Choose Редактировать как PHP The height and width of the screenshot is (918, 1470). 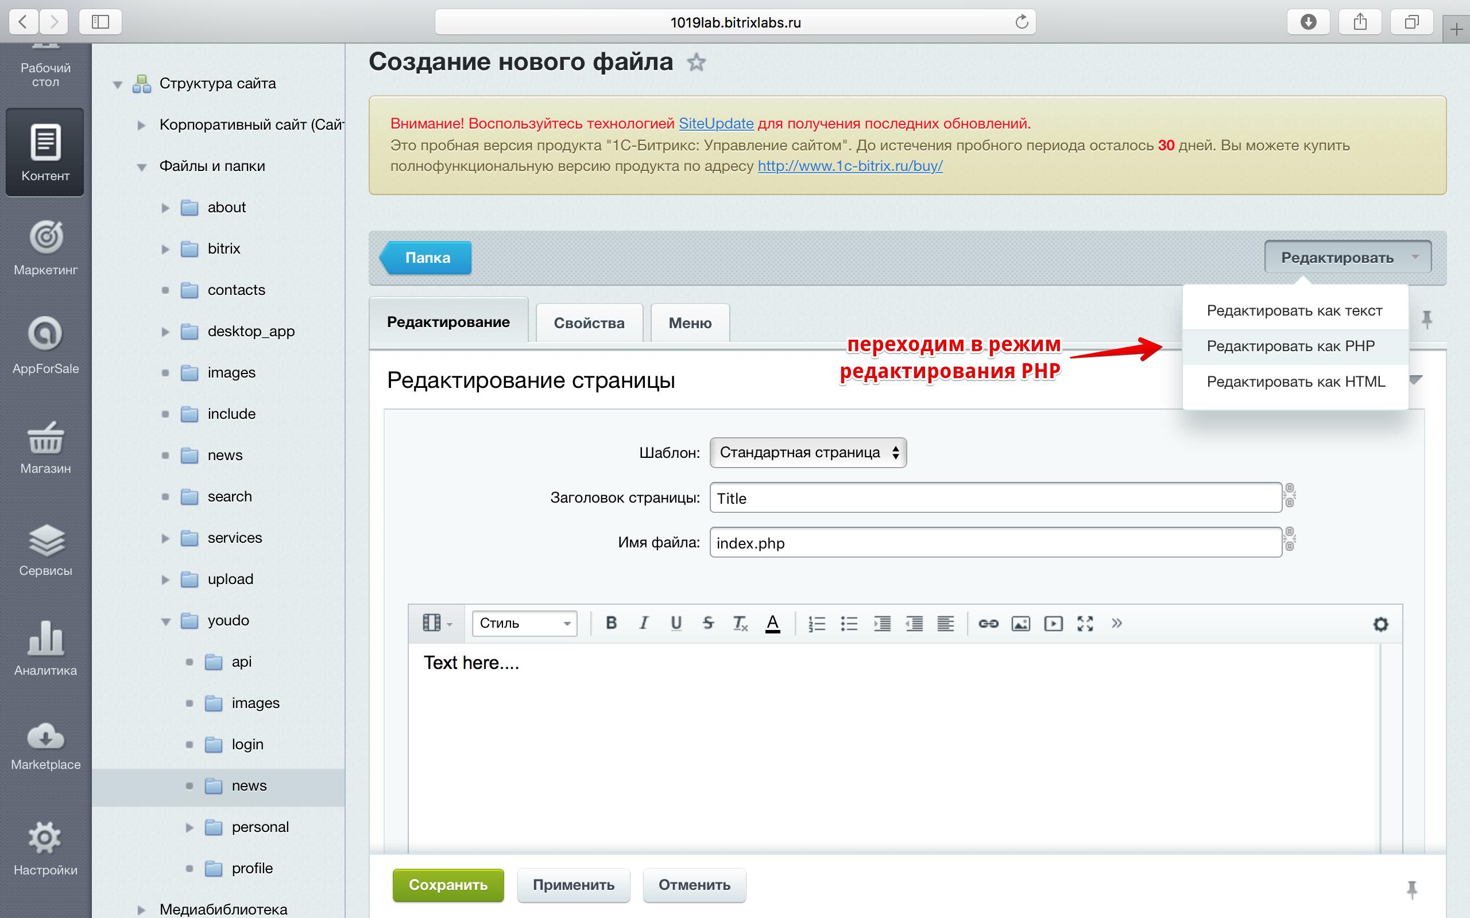1295,347
